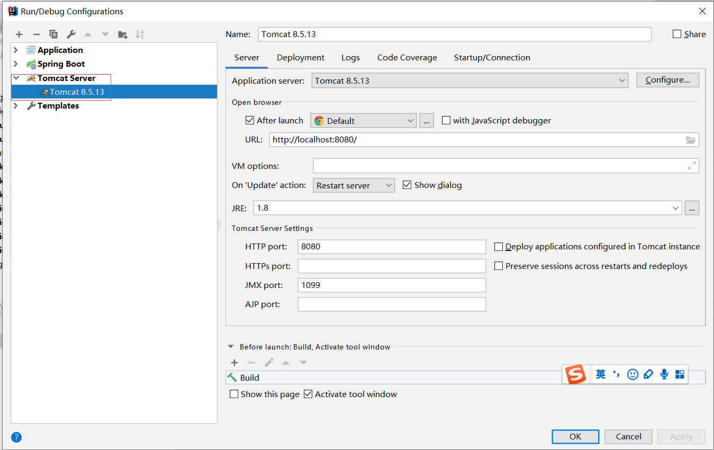Toggle Sogou punctuation mode icon
714x450 pixels.
[616, 374]
